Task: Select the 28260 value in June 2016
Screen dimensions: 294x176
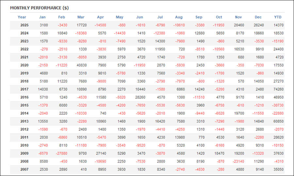Action: [x=140, y=97]
